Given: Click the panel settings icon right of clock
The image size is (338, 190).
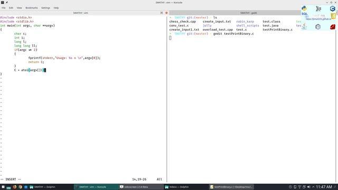Looking at the screenshot, I should 335,187.
